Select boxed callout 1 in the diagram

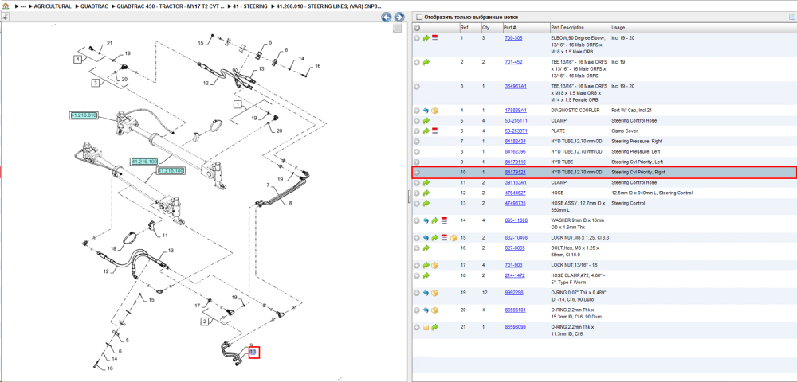pos(237,104)
